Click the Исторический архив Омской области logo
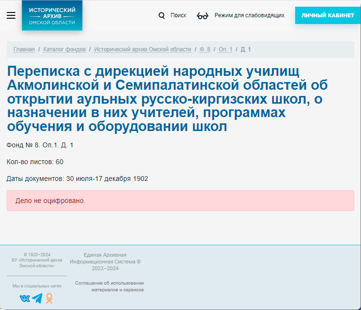The height and width of the screenshot is (310, 361). point(52,16)
